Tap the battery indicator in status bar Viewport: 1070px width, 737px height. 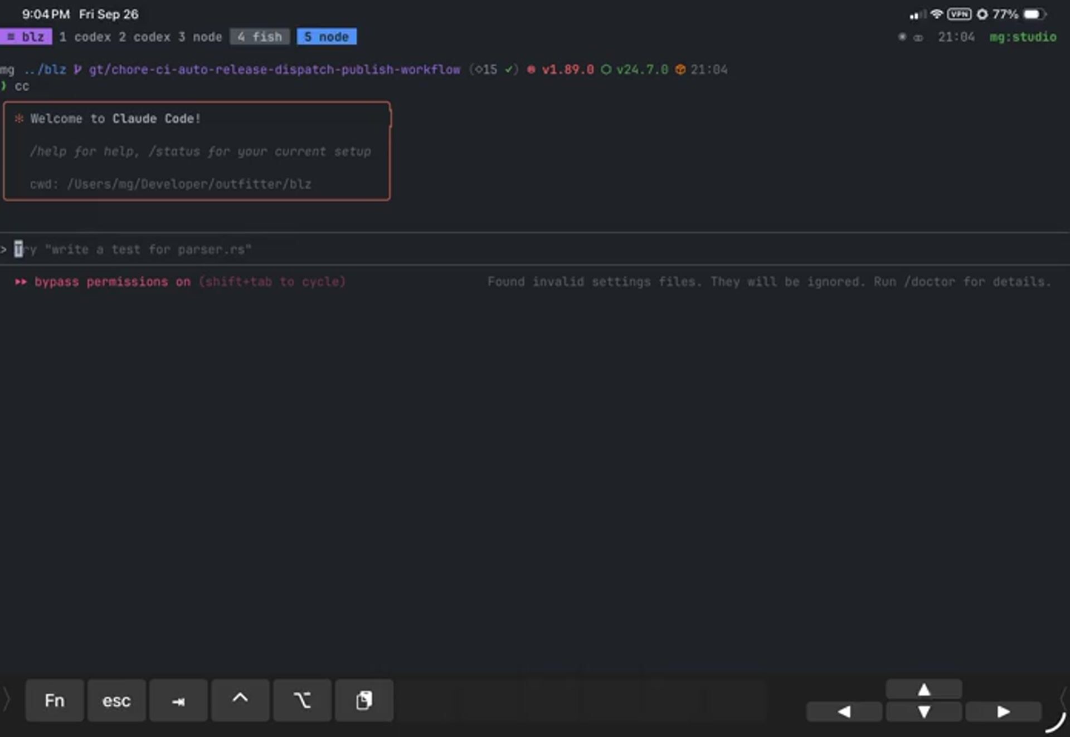click(x=1033, y=14)
